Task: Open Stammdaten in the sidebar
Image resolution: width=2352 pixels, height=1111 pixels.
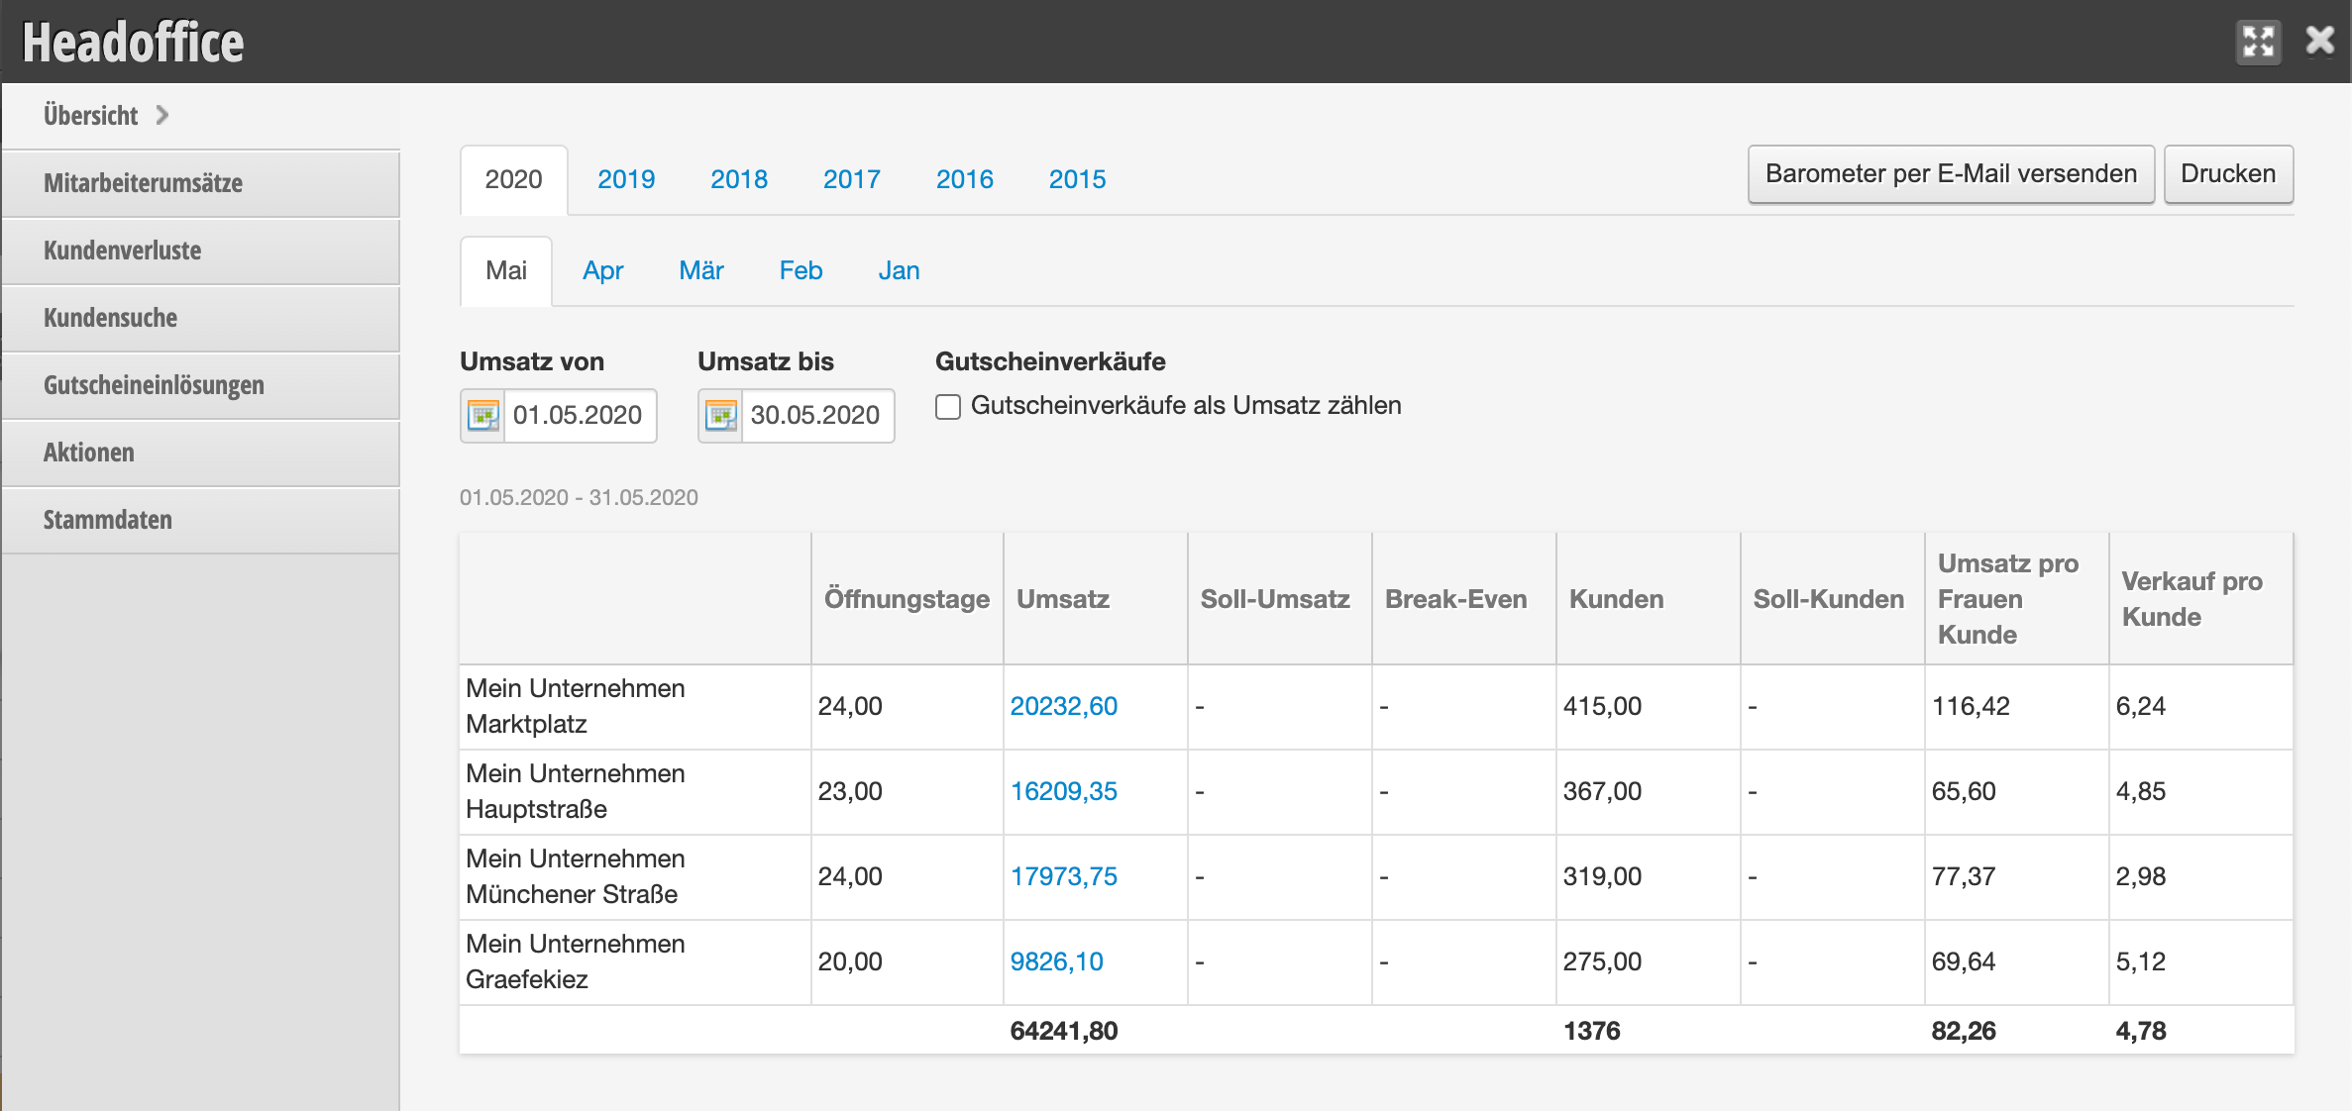Action: coord(107,520)
